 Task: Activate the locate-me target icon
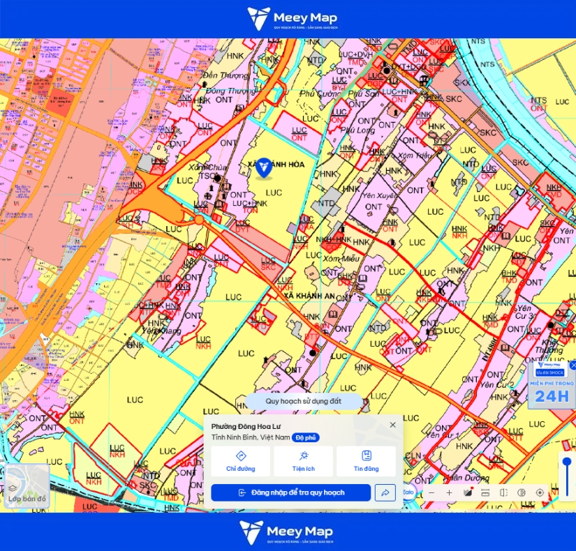[x=540, y=492]
